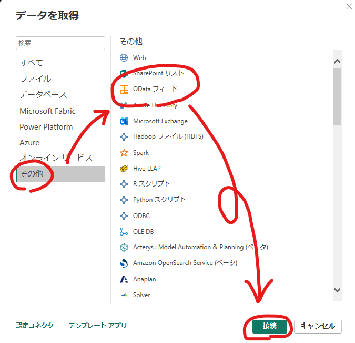The image size is (355, 343).
Task: Select the R スクリプト entry
Action: point(151,184)
